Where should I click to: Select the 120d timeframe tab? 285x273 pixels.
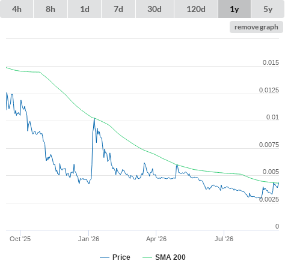coord(196,9)
